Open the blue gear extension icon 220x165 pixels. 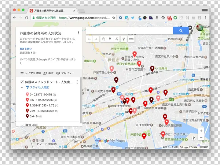(120, 18)
